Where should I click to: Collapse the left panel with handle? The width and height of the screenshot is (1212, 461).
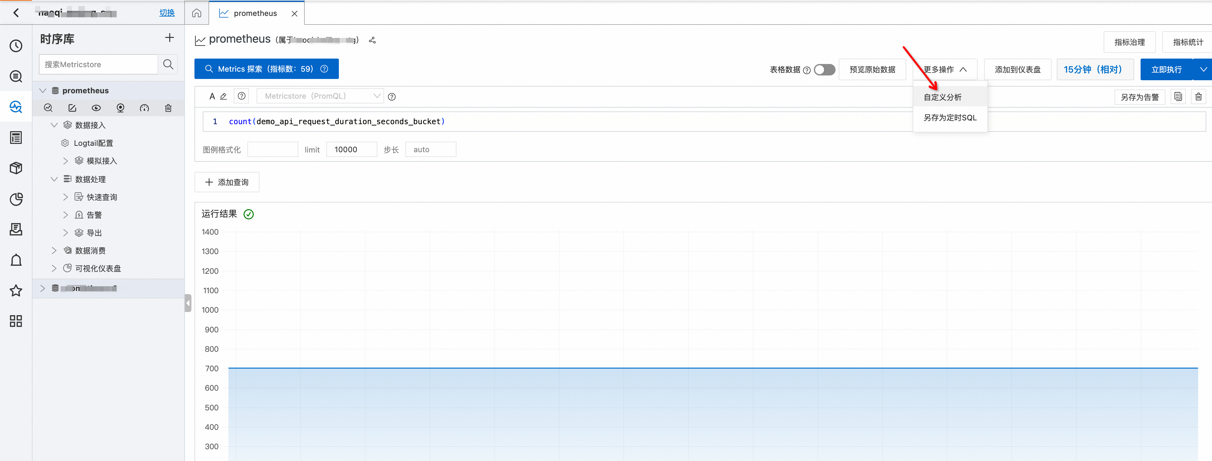(188, 303)
